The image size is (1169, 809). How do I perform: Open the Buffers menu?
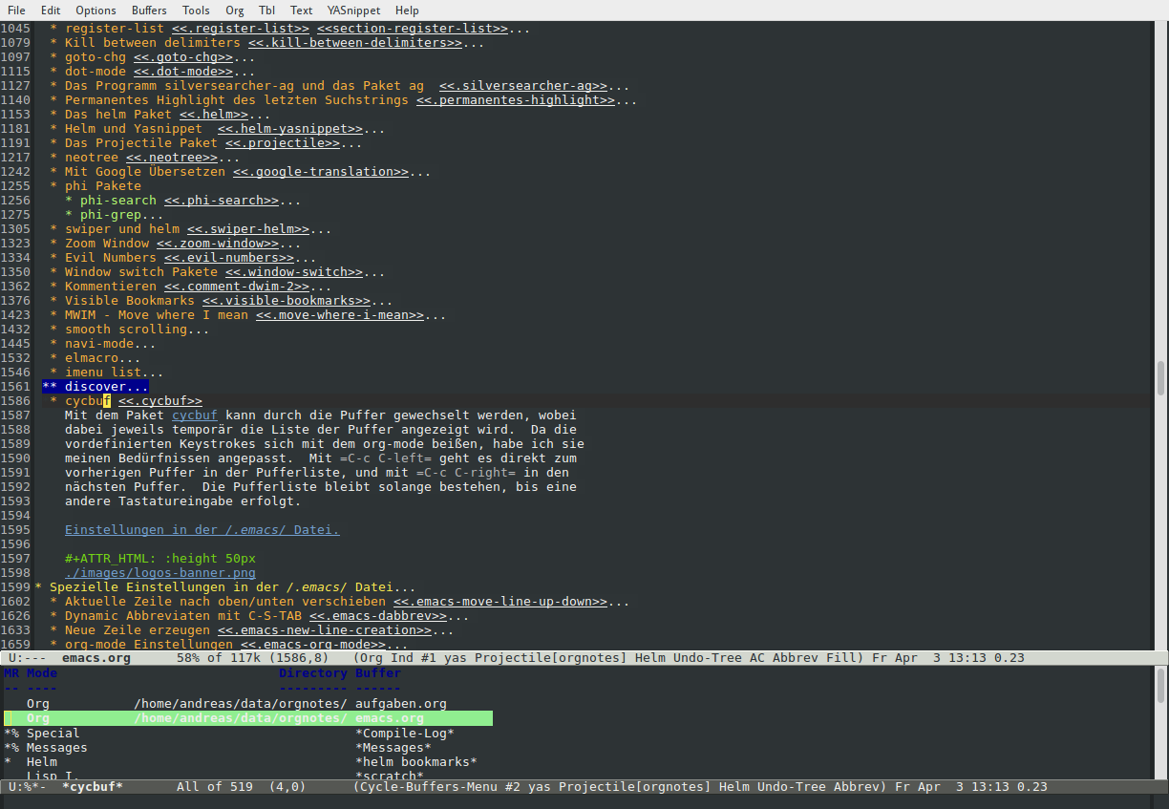click(149, 11)
